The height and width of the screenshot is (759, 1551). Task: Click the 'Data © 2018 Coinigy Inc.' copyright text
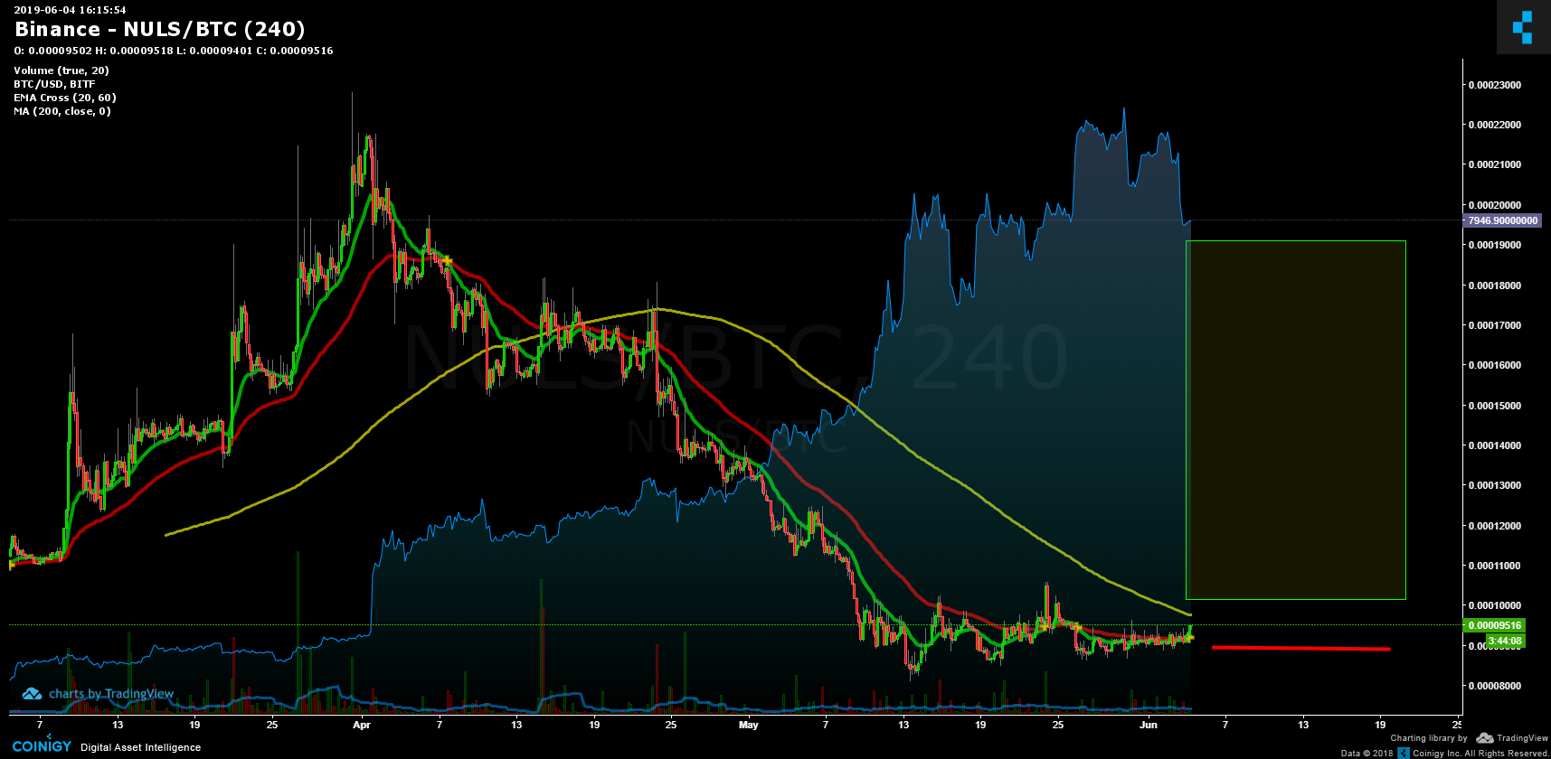(x=1444, y=753)
